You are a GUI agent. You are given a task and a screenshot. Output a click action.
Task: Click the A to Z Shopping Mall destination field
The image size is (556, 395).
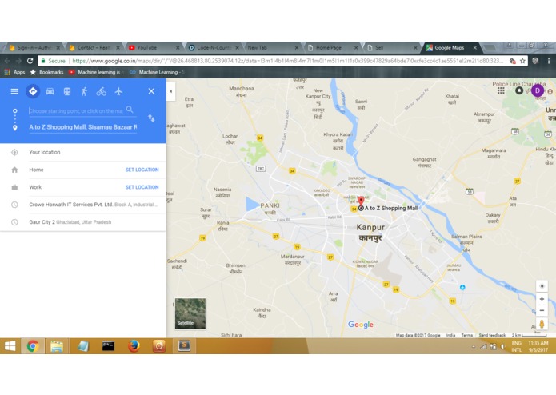tap(83, 127)
